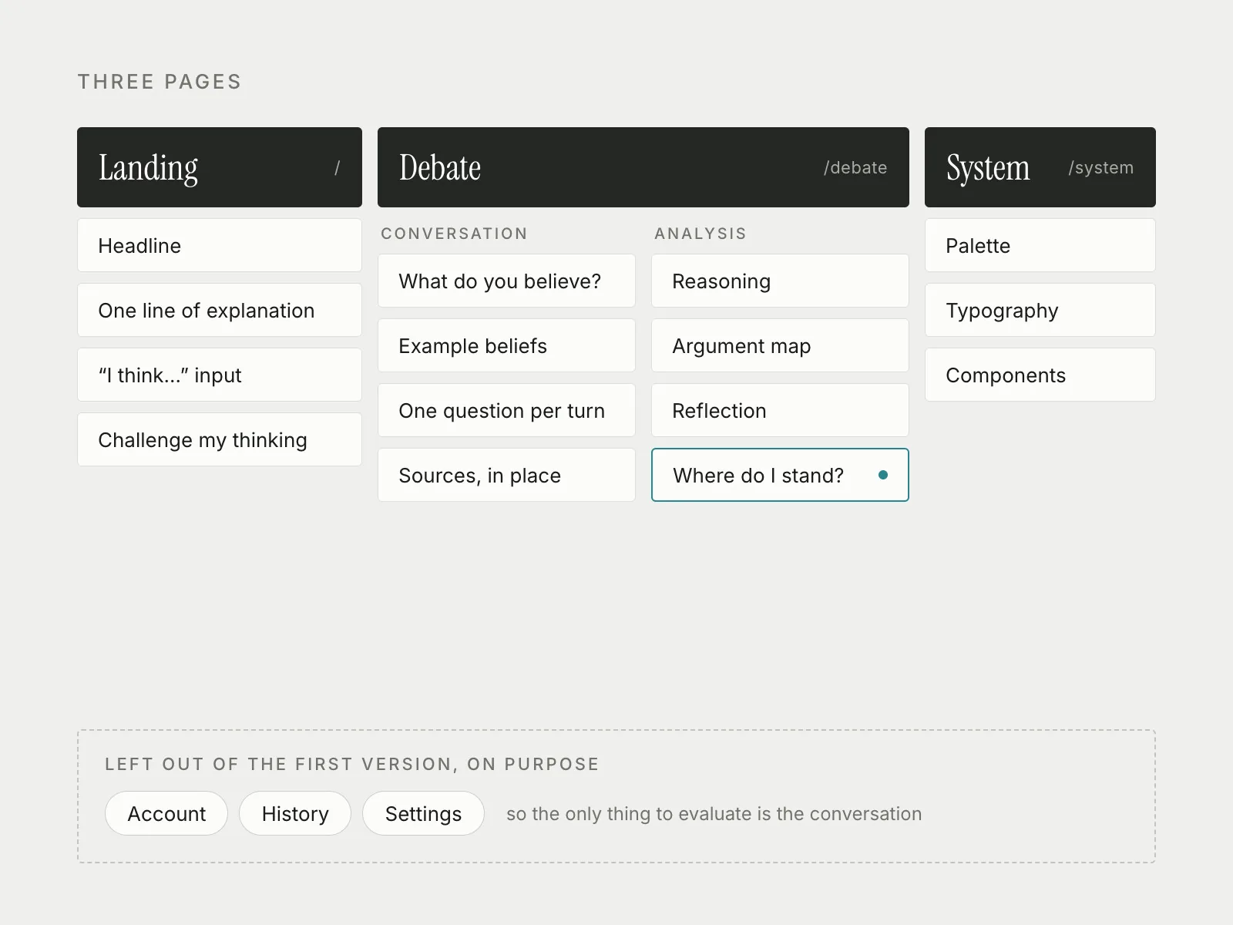Open the Example beliefs card

tap(506, 345)
